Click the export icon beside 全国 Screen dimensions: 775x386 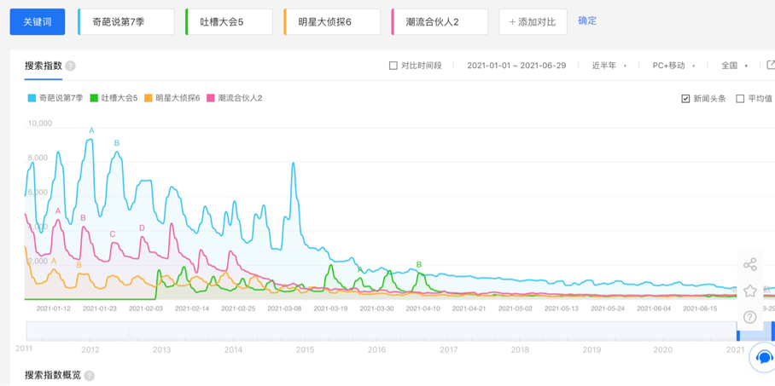coord(770,65)
